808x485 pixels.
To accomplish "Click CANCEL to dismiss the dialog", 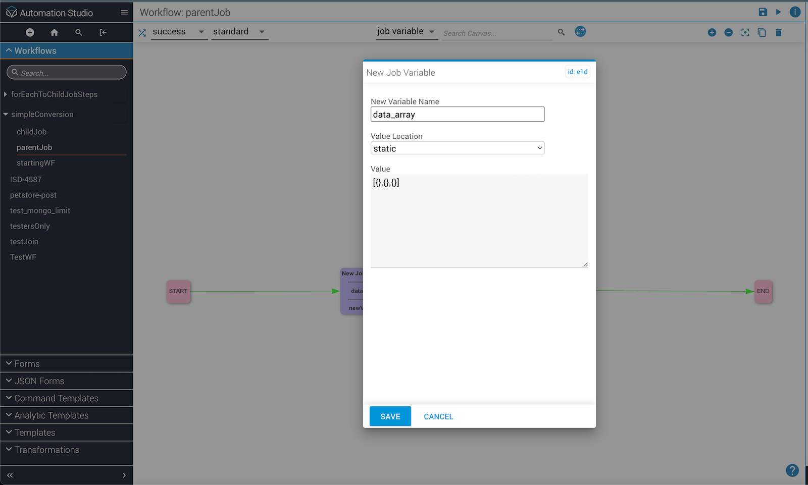I will (438, 416).
